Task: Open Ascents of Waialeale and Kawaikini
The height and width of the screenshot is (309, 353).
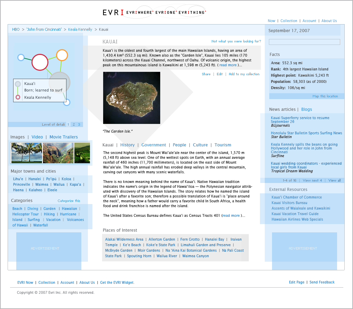Action: pos(301,208)
